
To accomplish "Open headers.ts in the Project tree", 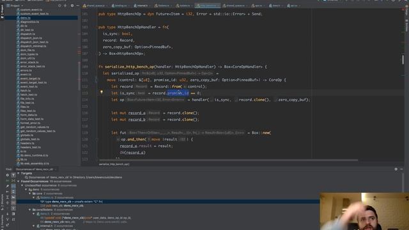I will 27,143.
